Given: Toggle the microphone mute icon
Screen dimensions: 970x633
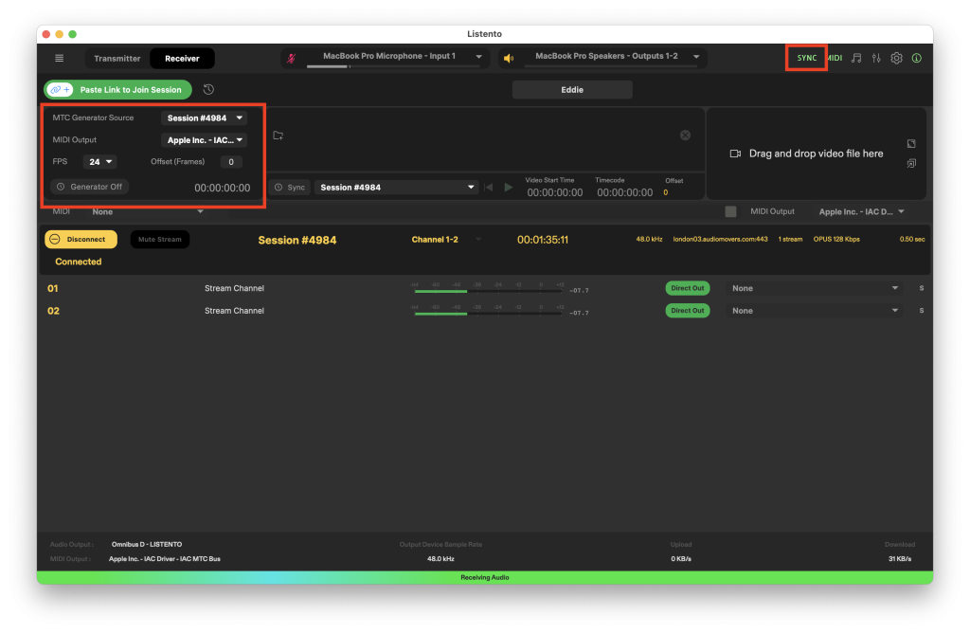Looking at the screenshot, I should (x=292, y=58).
